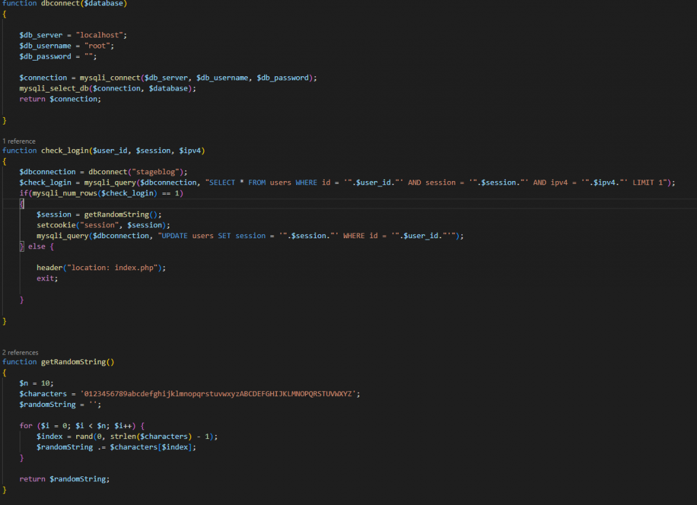Click the highlighted opening brace below the if statement
This screenshot has height=505, width=697.
coord(22,204)
